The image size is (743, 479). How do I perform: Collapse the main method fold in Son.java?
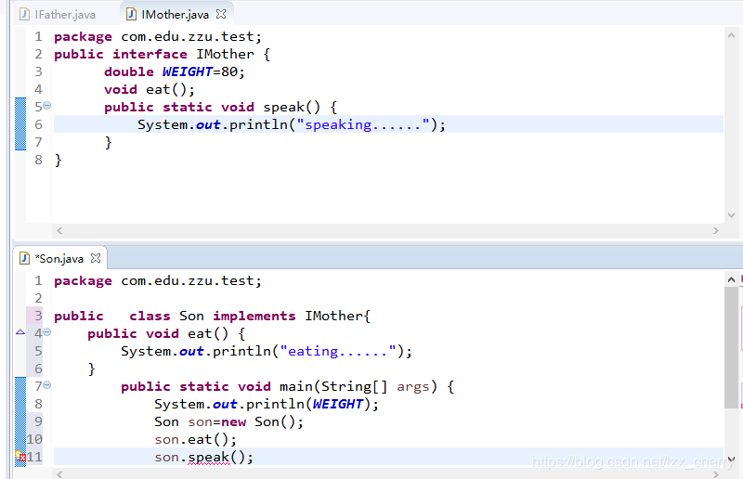coord(47,384)
